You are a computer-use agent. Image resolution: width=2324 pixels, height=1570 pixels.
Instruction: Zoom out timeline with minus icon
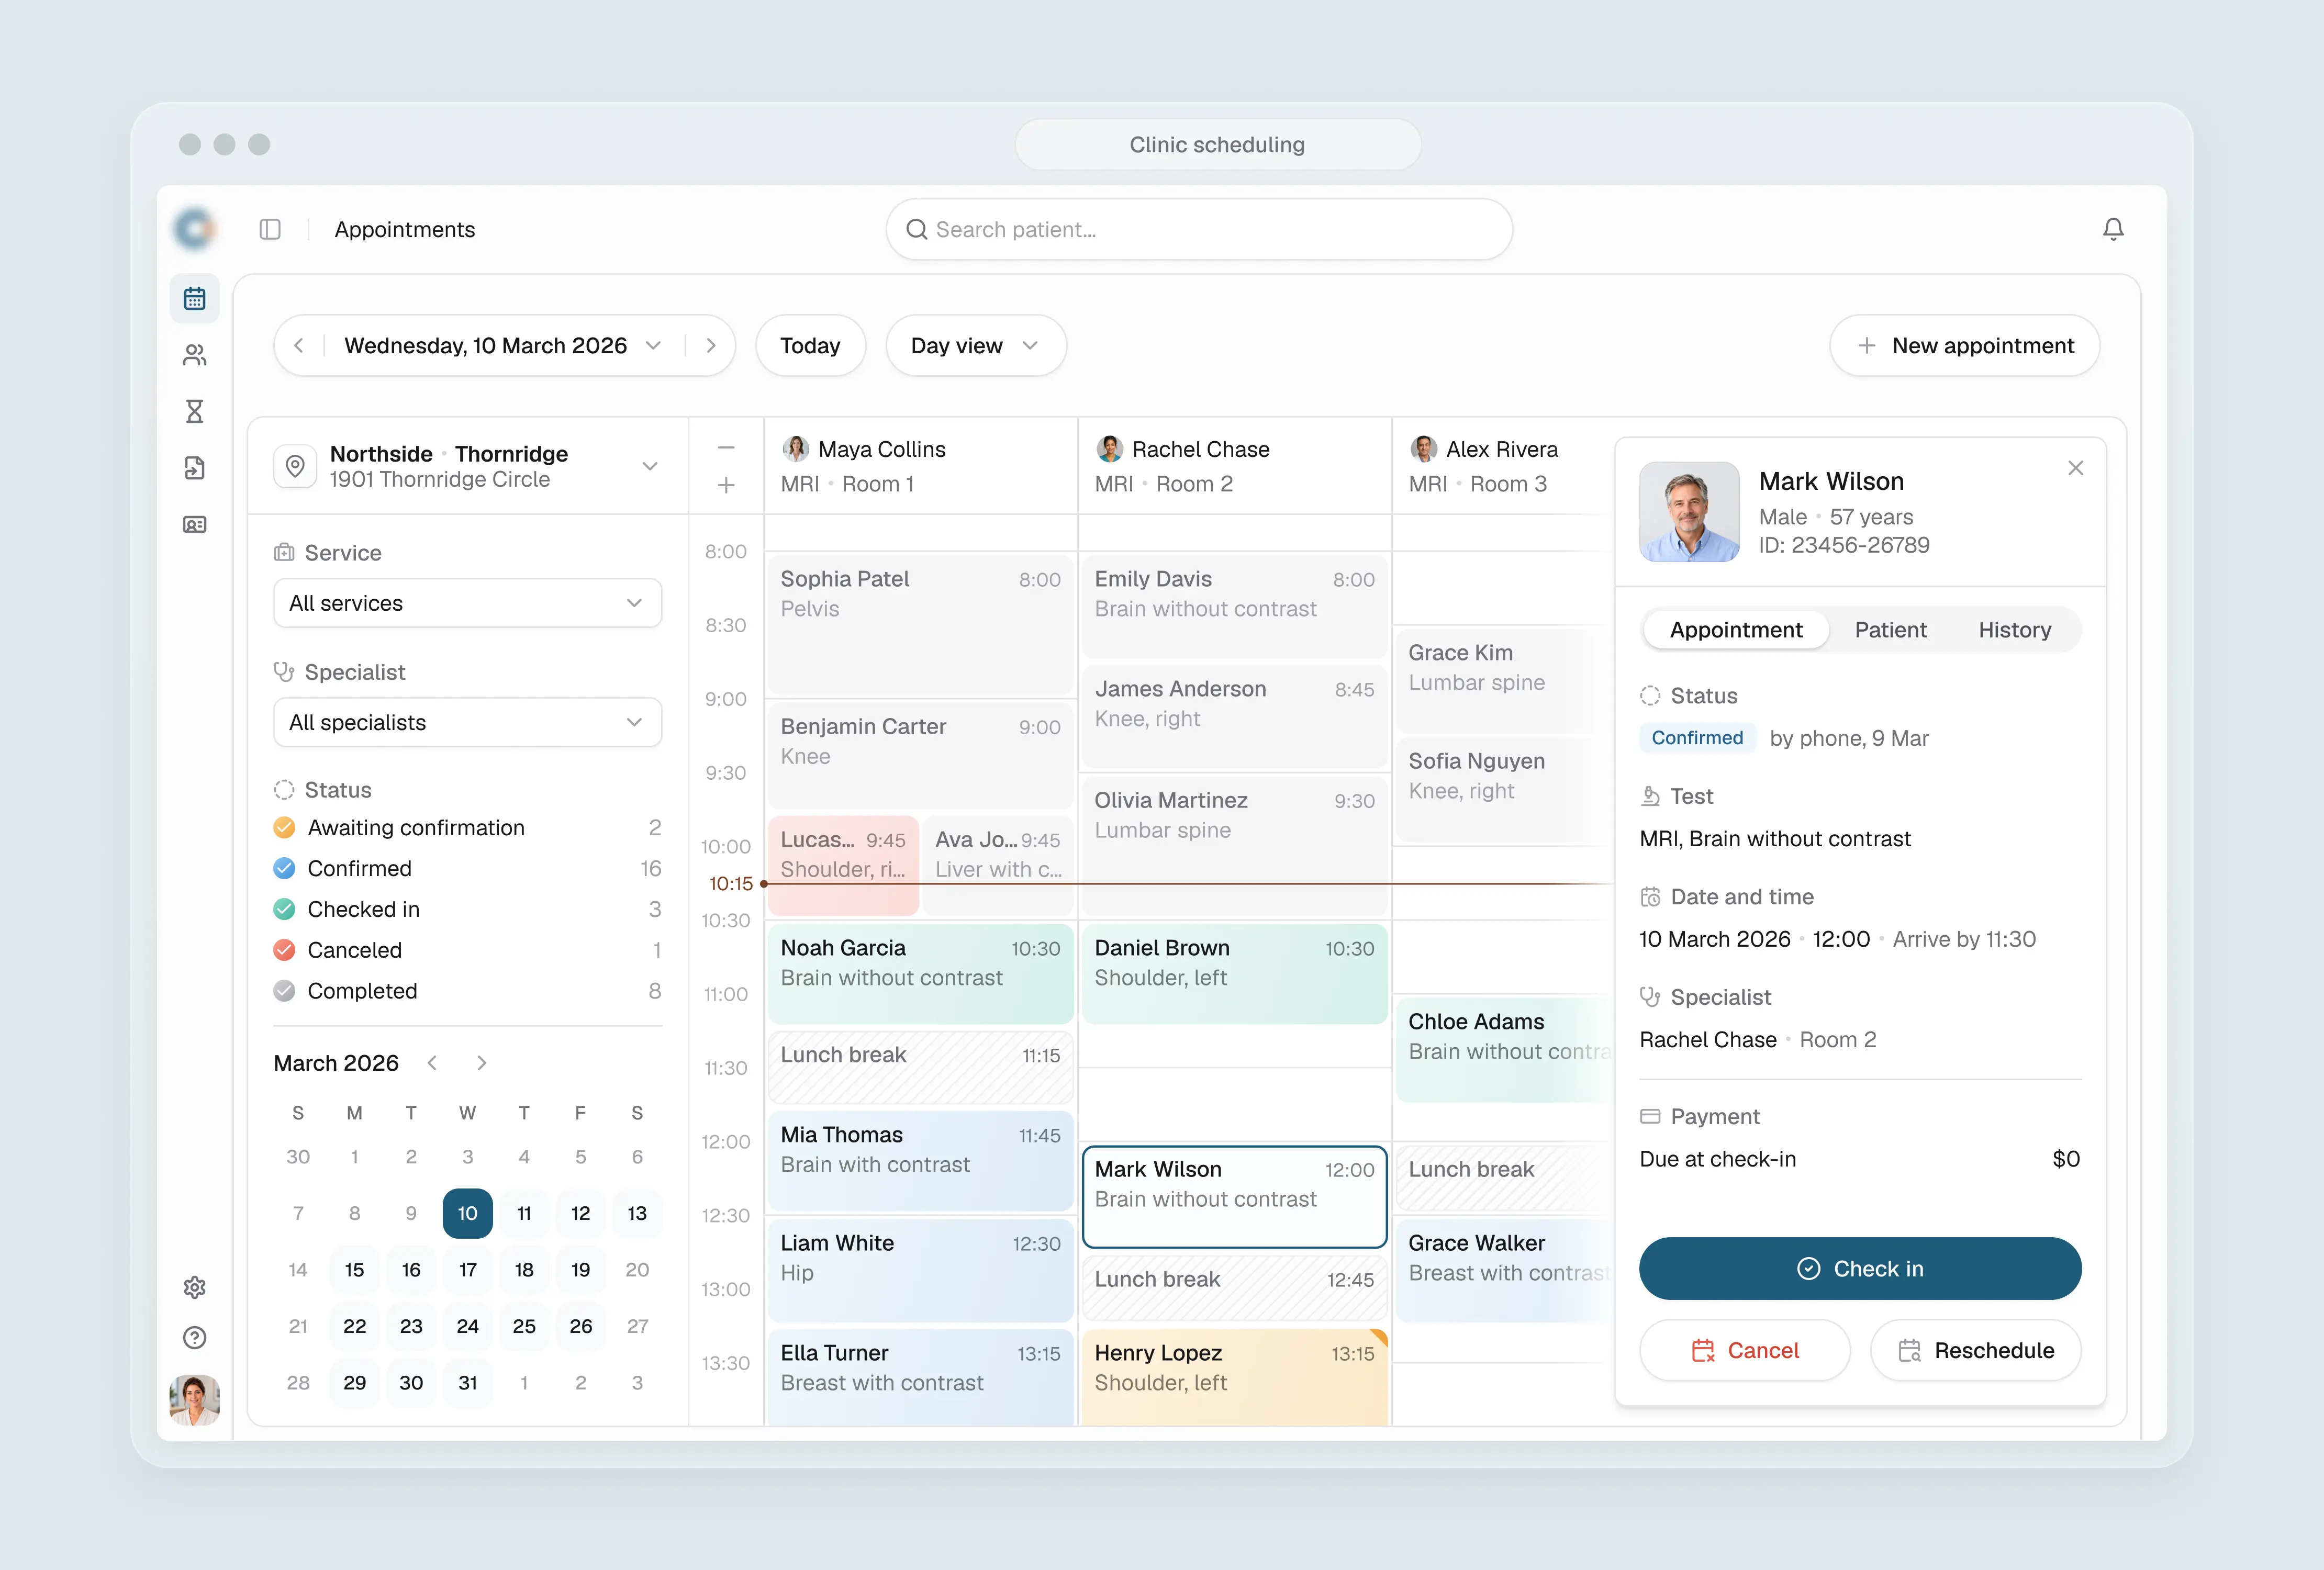click(x=727, y=448)
